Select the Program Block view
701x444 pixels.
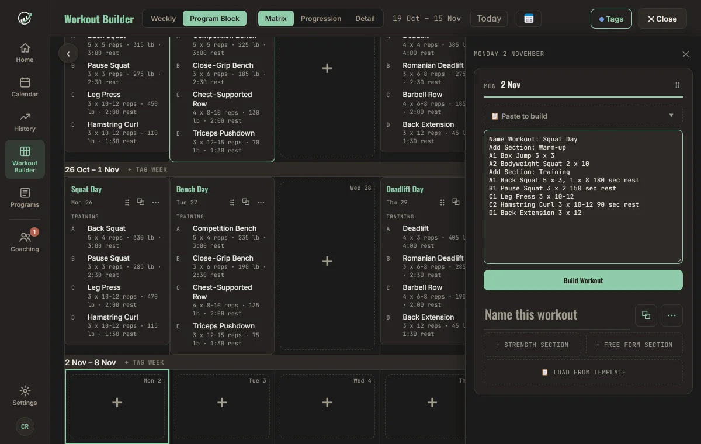pos(214,19)
